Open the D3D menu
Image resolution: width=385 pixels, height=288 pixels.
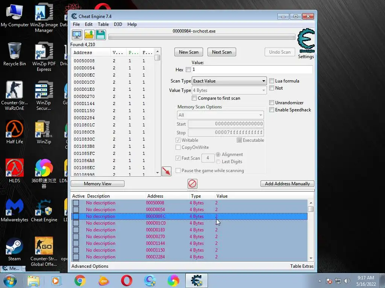(x=118, y=24)
